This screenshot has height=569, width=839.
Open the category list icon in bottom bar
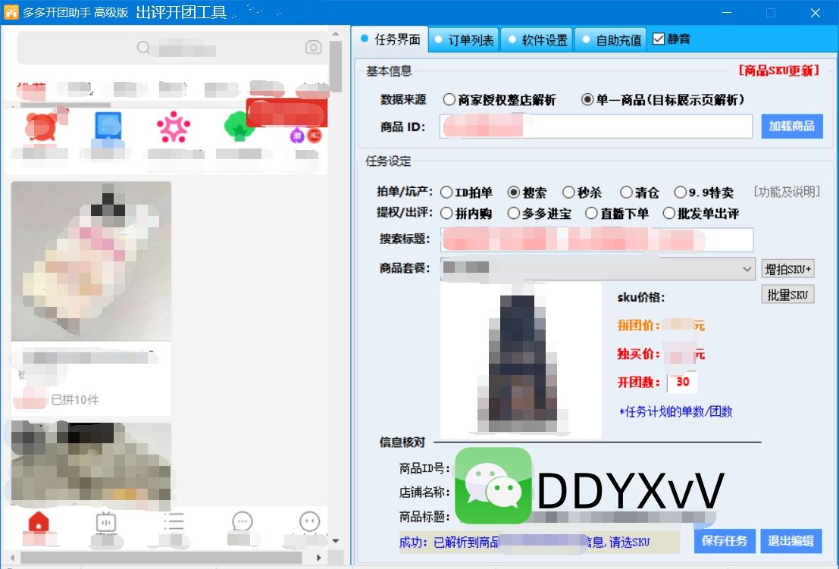[x=174, y=522]
